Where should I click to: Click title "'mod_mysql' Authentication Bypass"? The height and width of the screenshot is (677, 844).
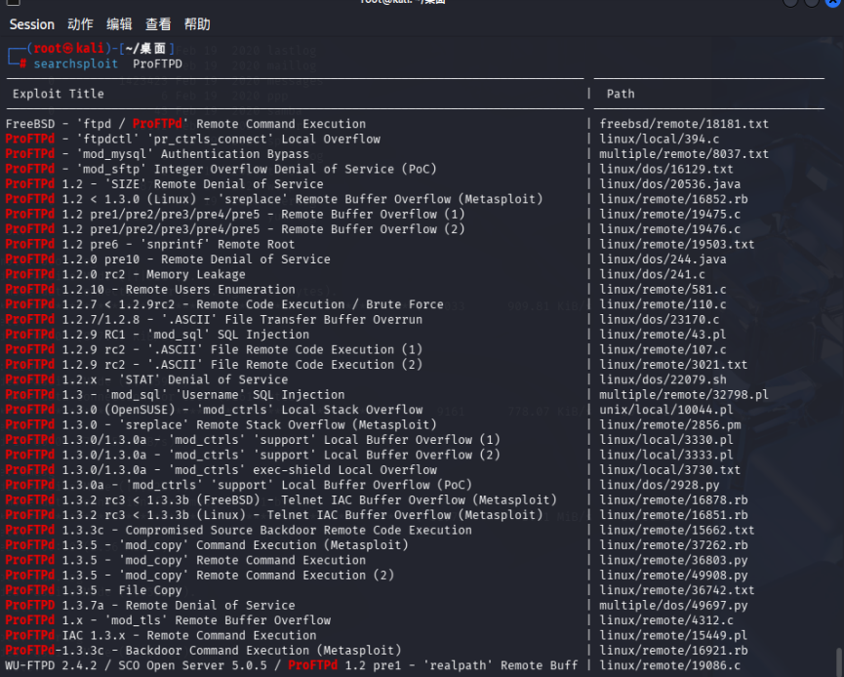point(196,154)
